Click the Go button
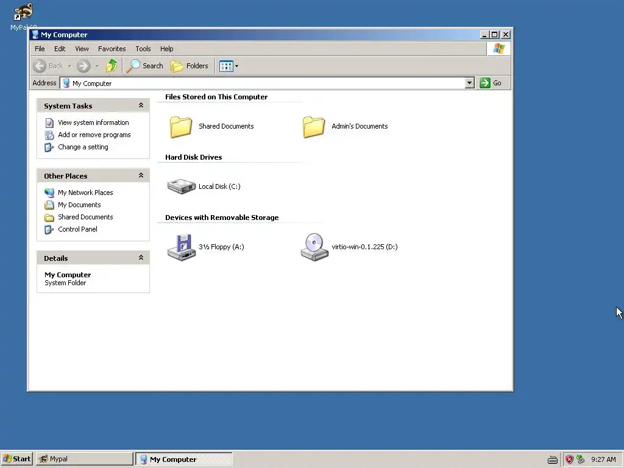This screenshot has width=624, height=468. pyautogui.click(x=491, y=83)
